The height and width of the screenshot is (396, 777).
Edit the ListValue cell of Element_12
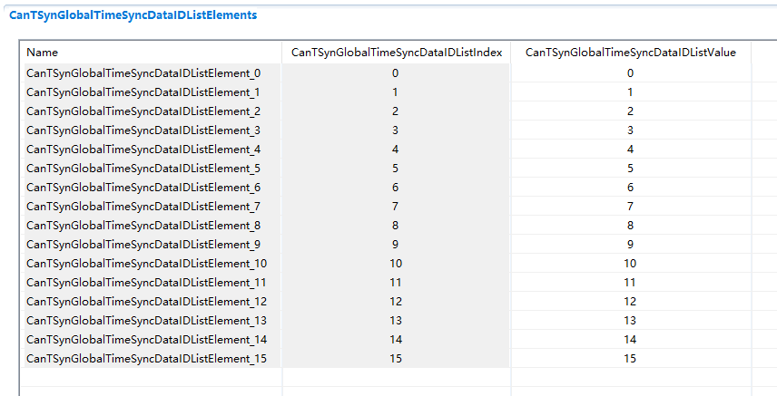pyautogui.click(x=630, y=302)
